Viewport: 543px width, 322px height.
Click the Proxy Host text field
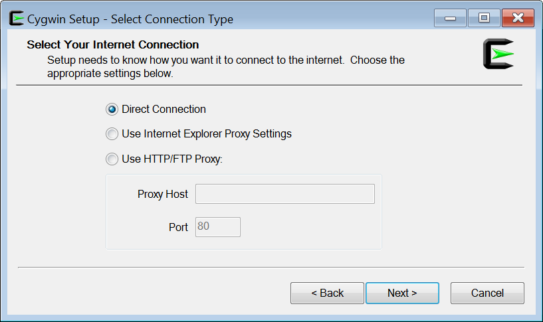pyautogui.click(x=285, y=194)
